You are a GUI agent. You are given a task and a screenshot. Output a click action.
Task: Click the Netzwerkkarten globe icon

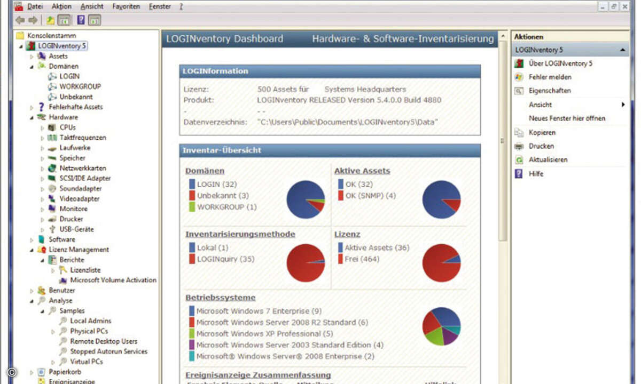[52, 168]
